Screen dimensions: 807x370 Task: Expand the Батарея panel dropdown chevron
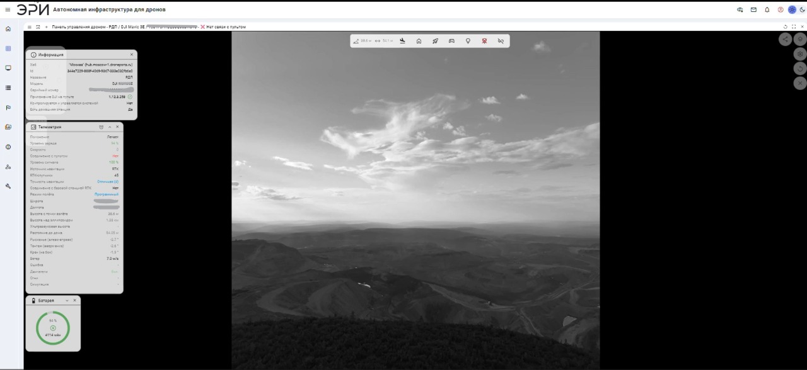[x=67, y=301]
